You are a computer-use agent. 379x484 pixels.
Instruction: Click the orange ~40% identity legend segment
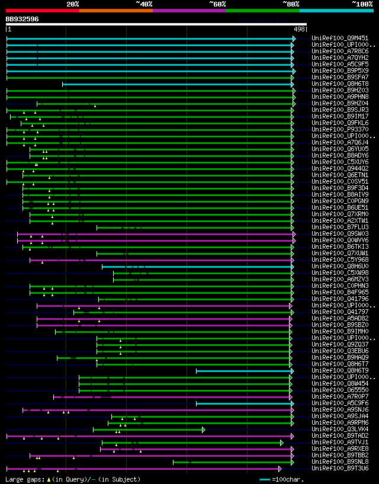pos(116,11)
